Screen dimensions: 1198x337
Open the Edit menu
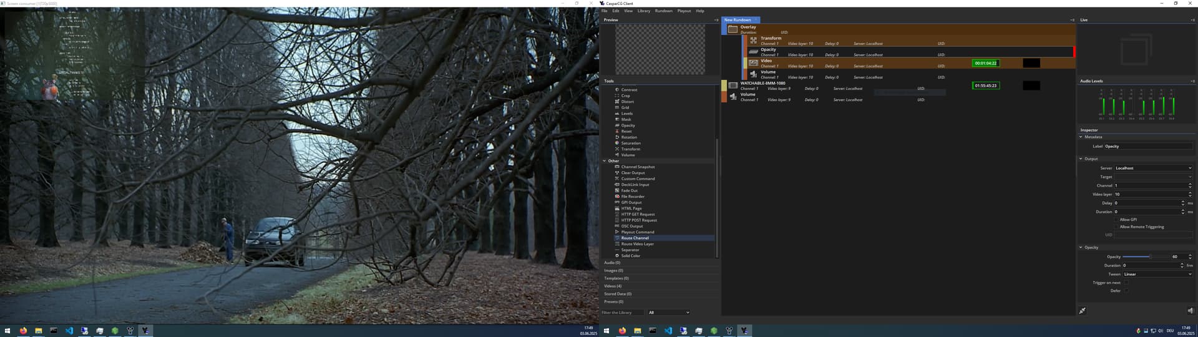click(616, 11)
